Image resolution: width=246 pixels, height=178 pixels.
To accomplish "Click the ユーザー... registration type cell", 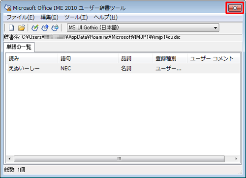I will pos(168,68).
